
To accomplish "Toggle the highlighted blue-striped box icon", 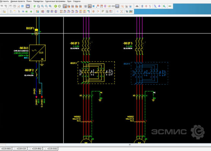I will click(117, 6).
